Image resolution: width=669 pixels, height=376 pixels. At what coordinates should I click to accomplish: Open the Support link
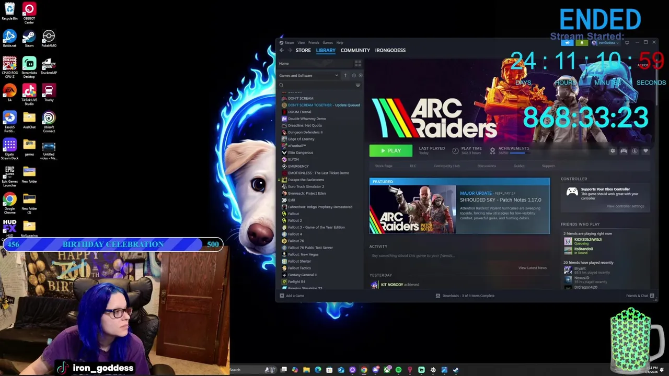[548, 166]
